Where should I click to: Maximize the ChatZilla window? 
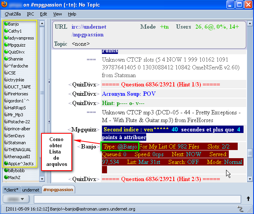click(239, 5)
